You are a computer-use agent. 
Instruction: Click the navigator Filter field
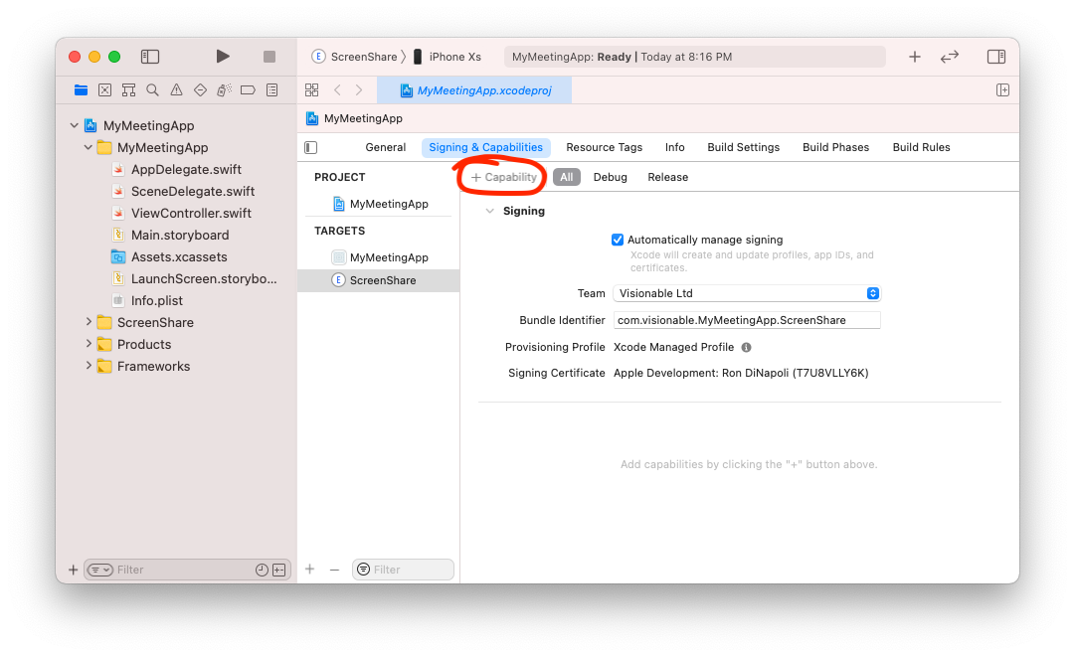click(187, 570)
